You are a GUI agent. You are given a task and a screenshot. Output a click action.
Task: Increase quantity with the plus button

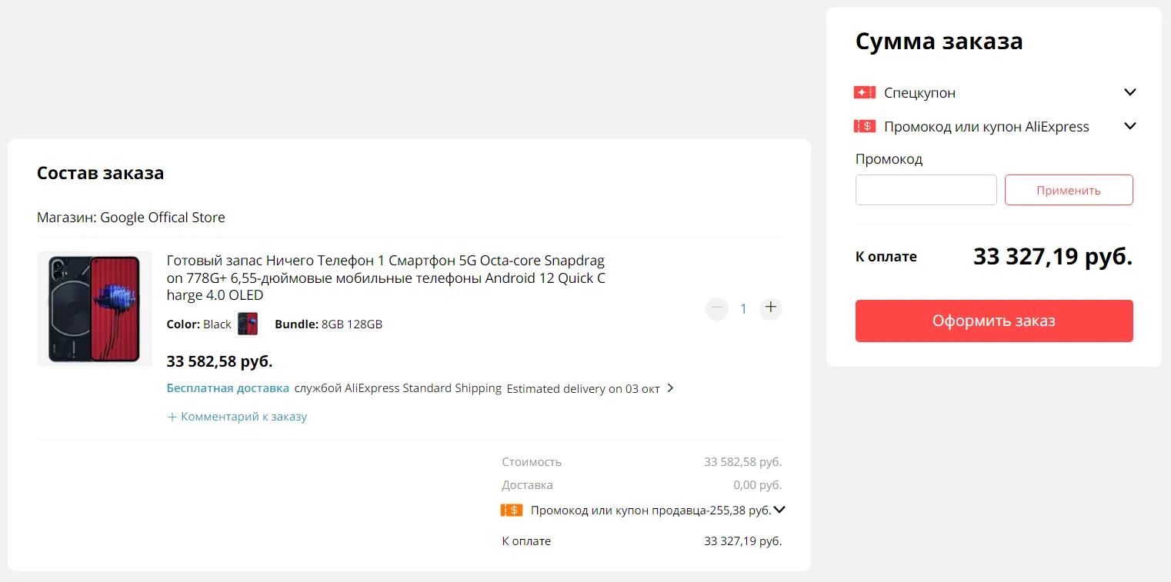(770, 309)
